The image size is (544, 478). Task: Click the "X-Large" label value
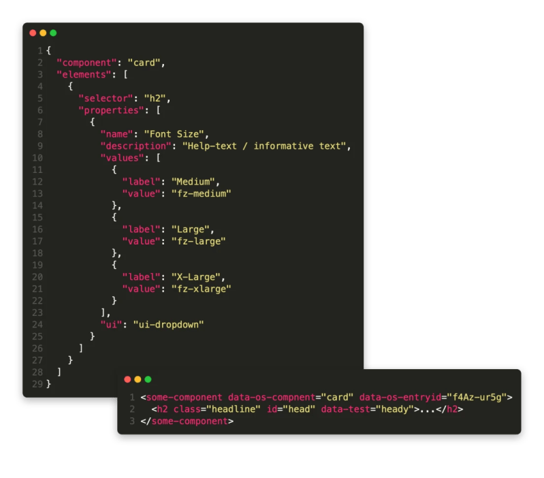point(196,277)
